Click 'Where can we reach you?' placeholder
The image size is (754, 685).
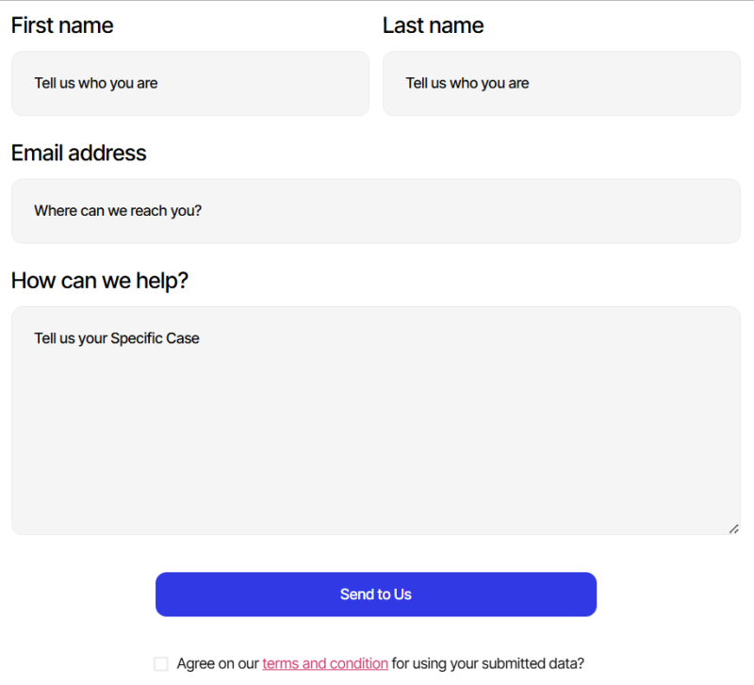pyautogui.click(x=118, y=211)
